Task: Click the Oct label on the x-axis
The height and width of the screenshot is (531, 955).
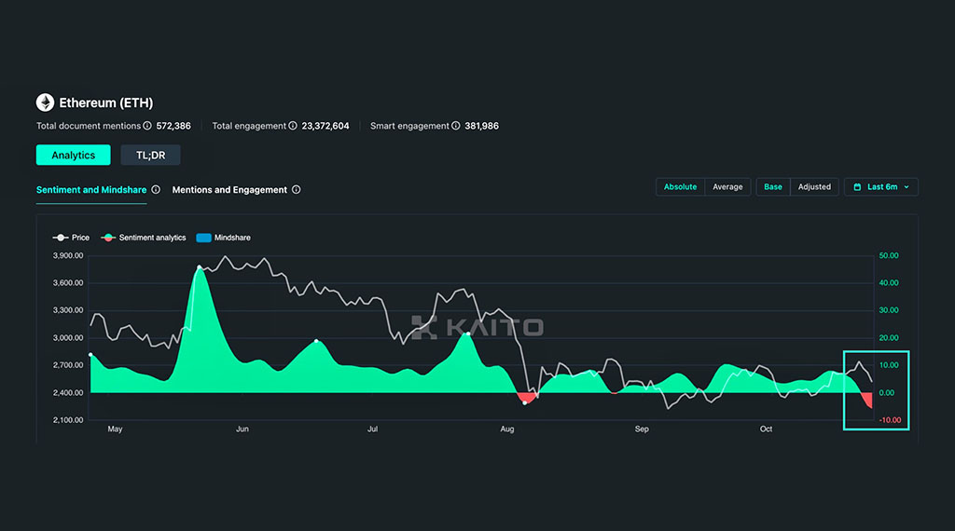Action: 767,429
